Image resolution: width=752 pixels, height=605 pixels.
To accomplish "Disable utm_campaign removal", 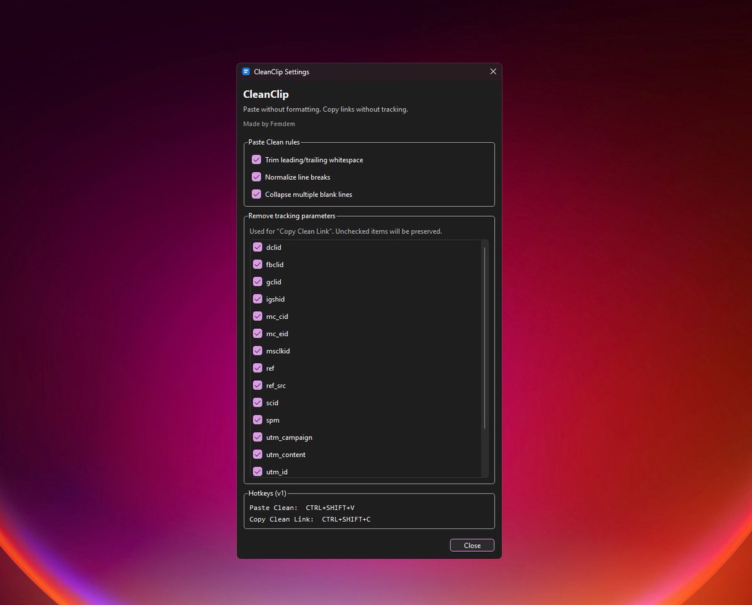I will (258, 437).
